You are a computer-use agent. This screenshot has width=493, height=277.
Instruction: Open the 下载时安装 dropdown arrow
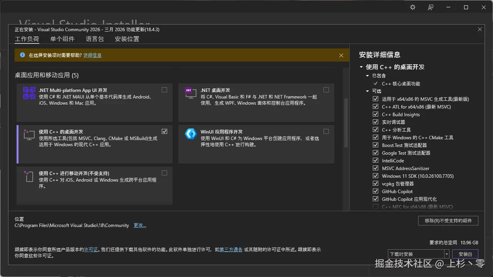click(x=446, y=254)
